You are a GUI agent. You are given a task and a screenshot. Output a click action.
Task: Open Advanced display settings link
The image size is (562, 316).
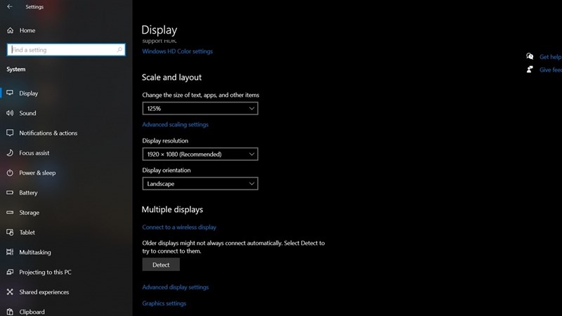tap(176, 287)
